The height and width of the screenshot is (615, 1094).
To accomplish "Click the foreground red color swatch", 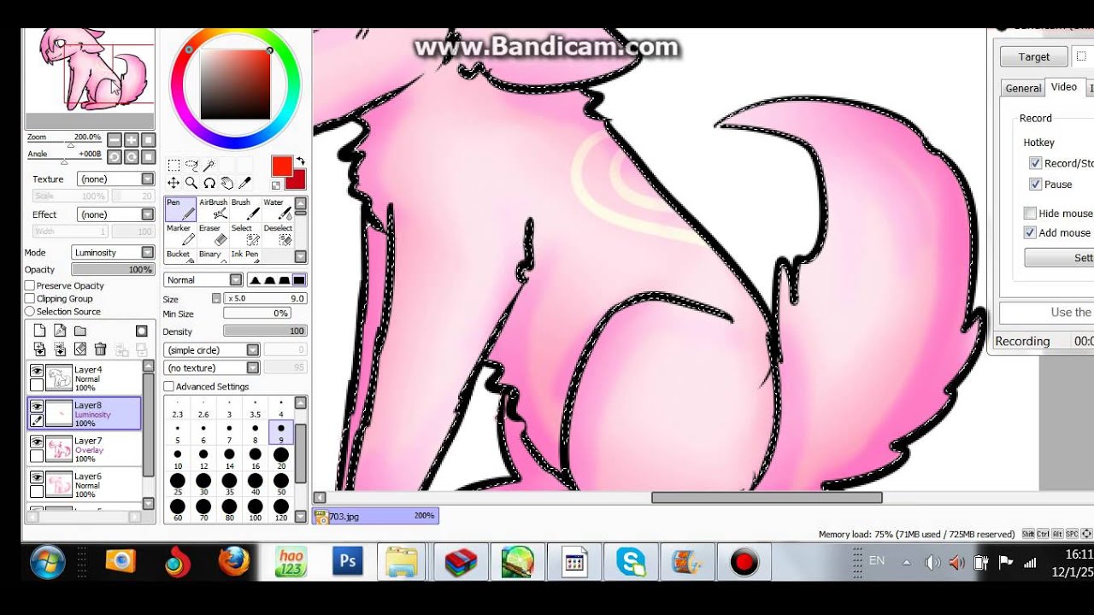I will (281, 166).
